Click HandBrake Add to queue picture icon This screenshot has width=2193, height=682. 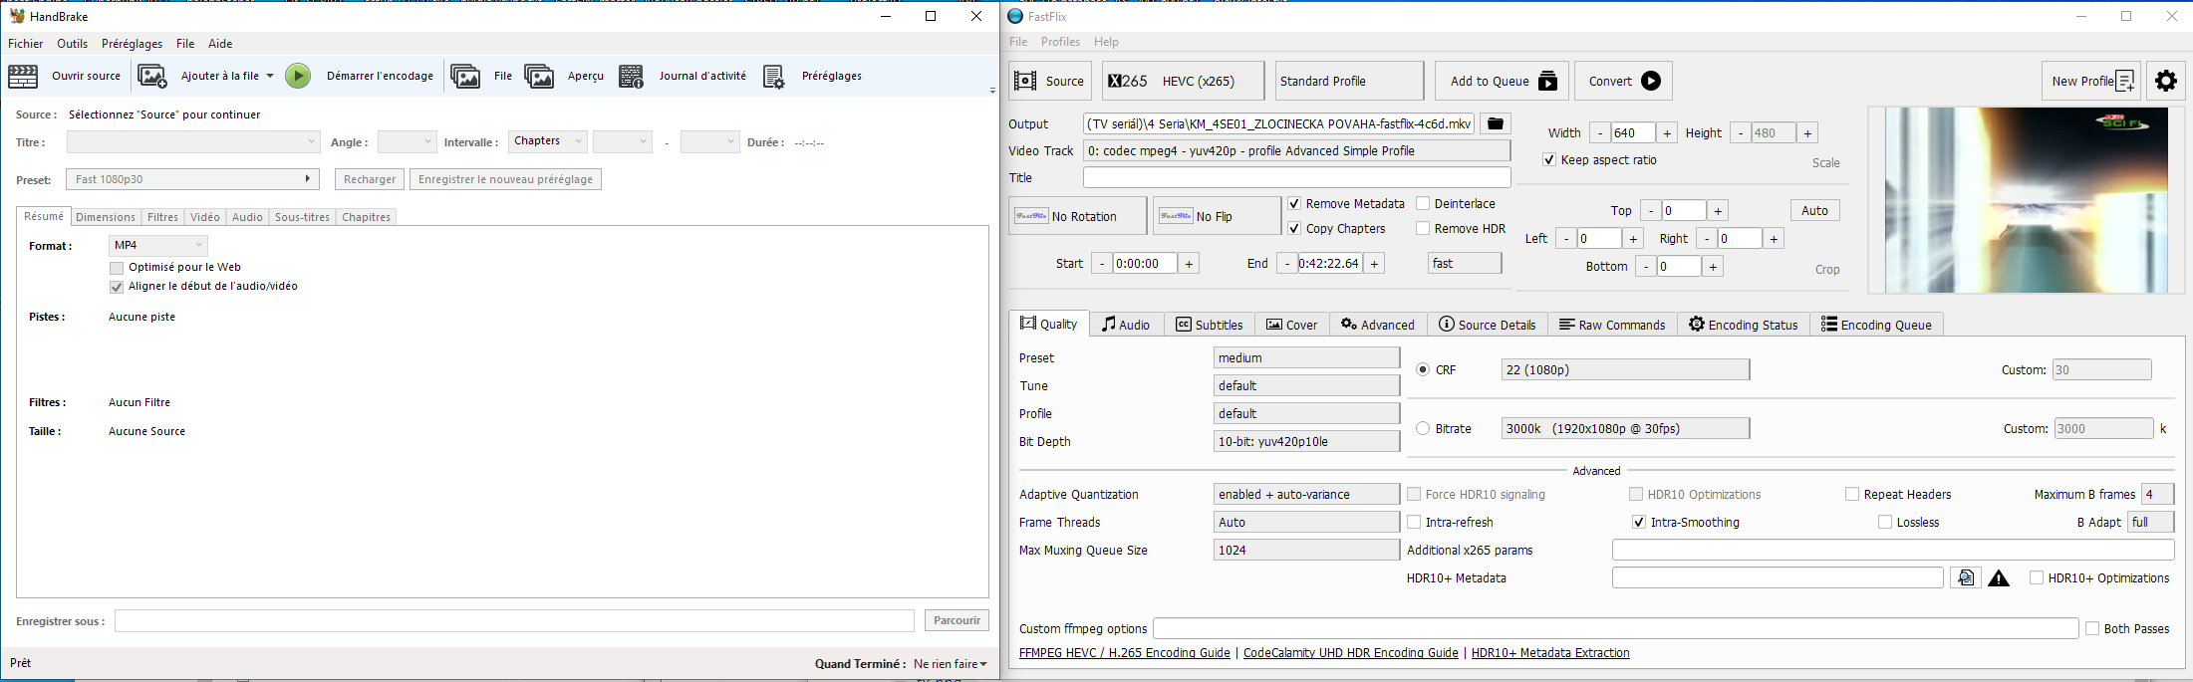pos(152,76)
